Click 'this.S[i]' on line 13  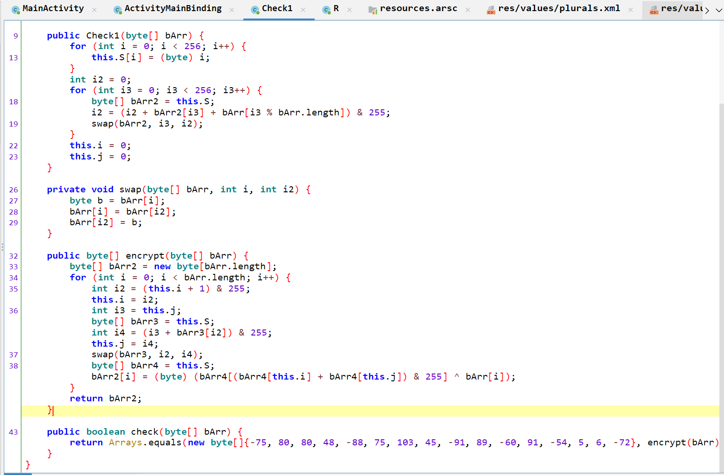(x=116, y=57)
